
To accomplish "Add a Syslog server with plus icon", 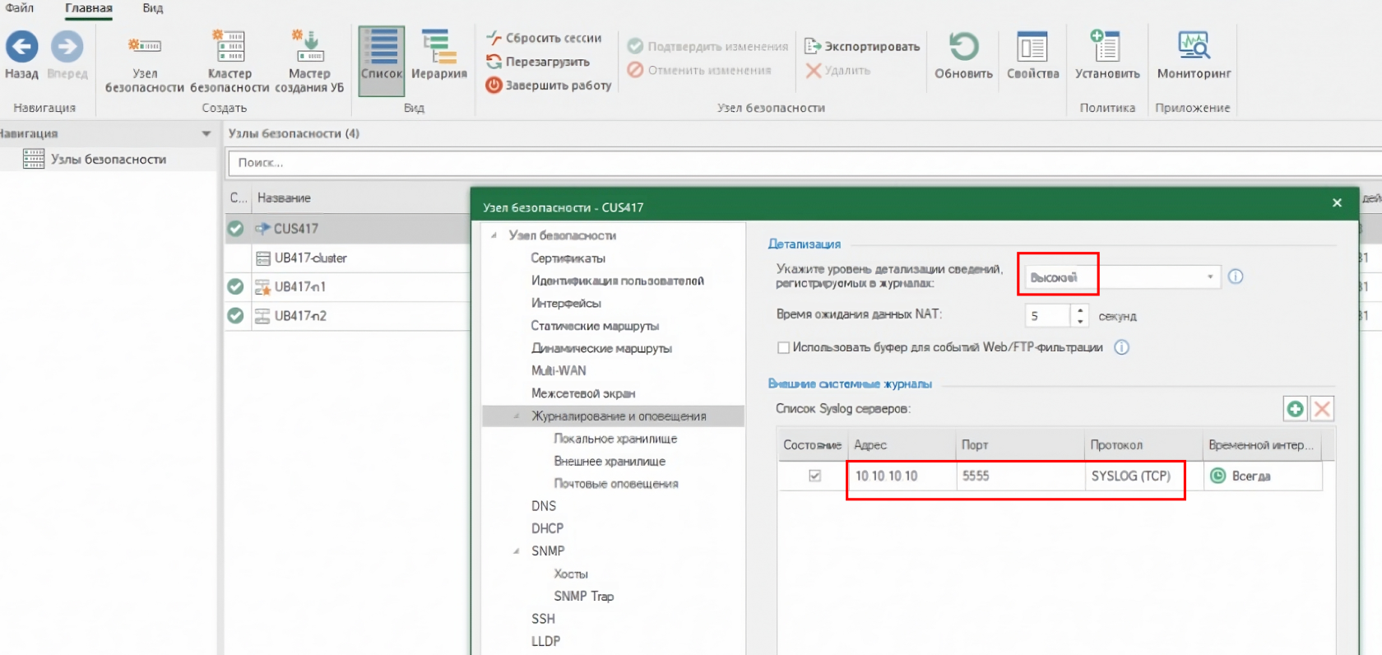I will coord(1296,409).
